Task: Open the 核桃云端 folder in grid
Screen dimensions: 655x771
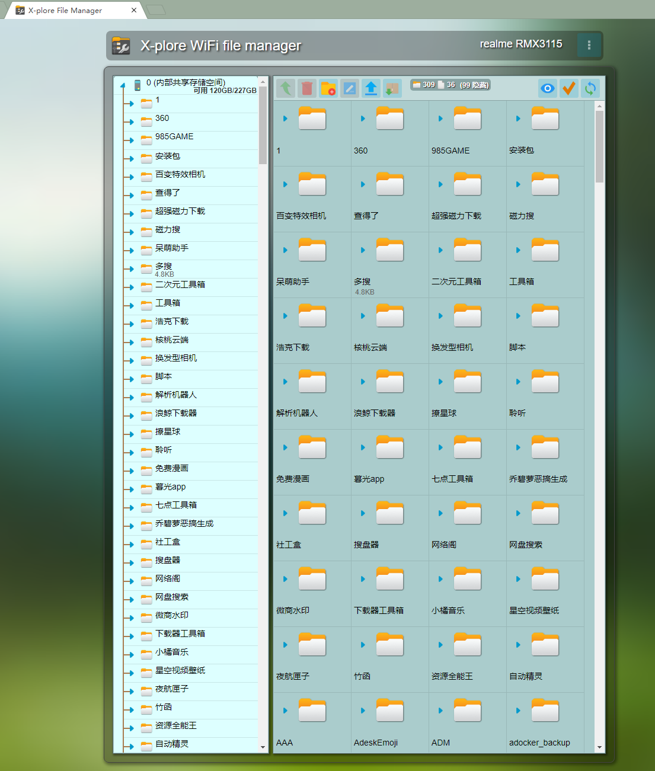Action: 389,316
